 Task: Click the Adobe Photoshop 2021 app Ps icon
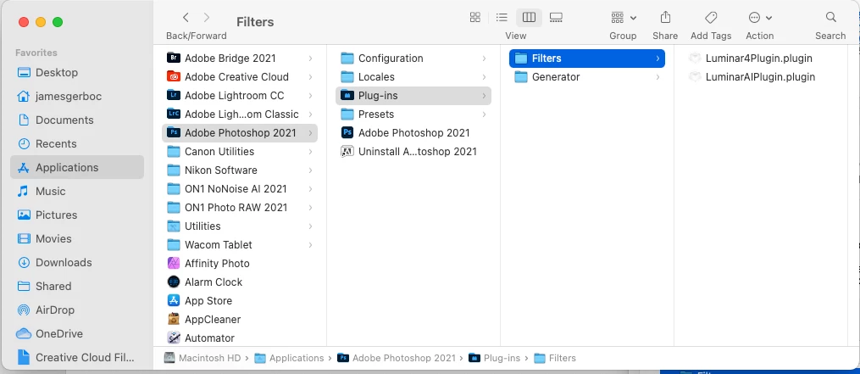coord(347,132)
